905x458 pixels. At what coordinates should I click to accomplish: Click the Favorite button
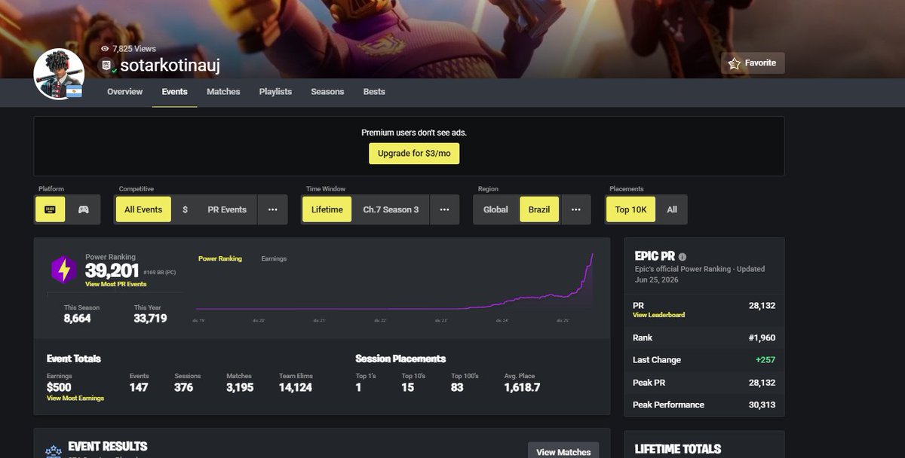(753, 63)
